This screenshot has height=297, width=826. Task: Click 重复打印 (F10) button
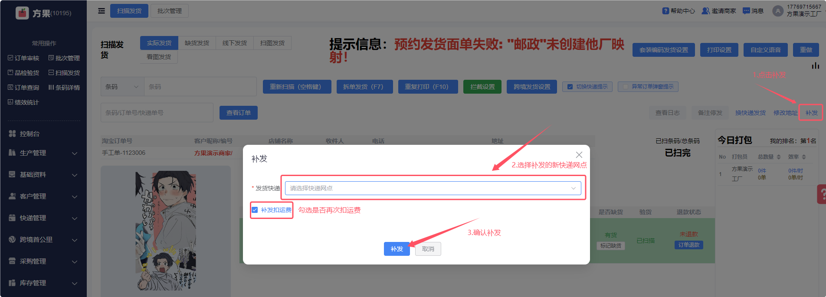coord(428,87)
